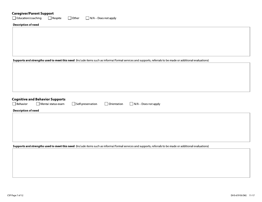Viewport: 262px width, 202px height.
Task: Click the Supports and strengths field under Cognitive and Behavior Supports
Action: (x=131, y=163)
